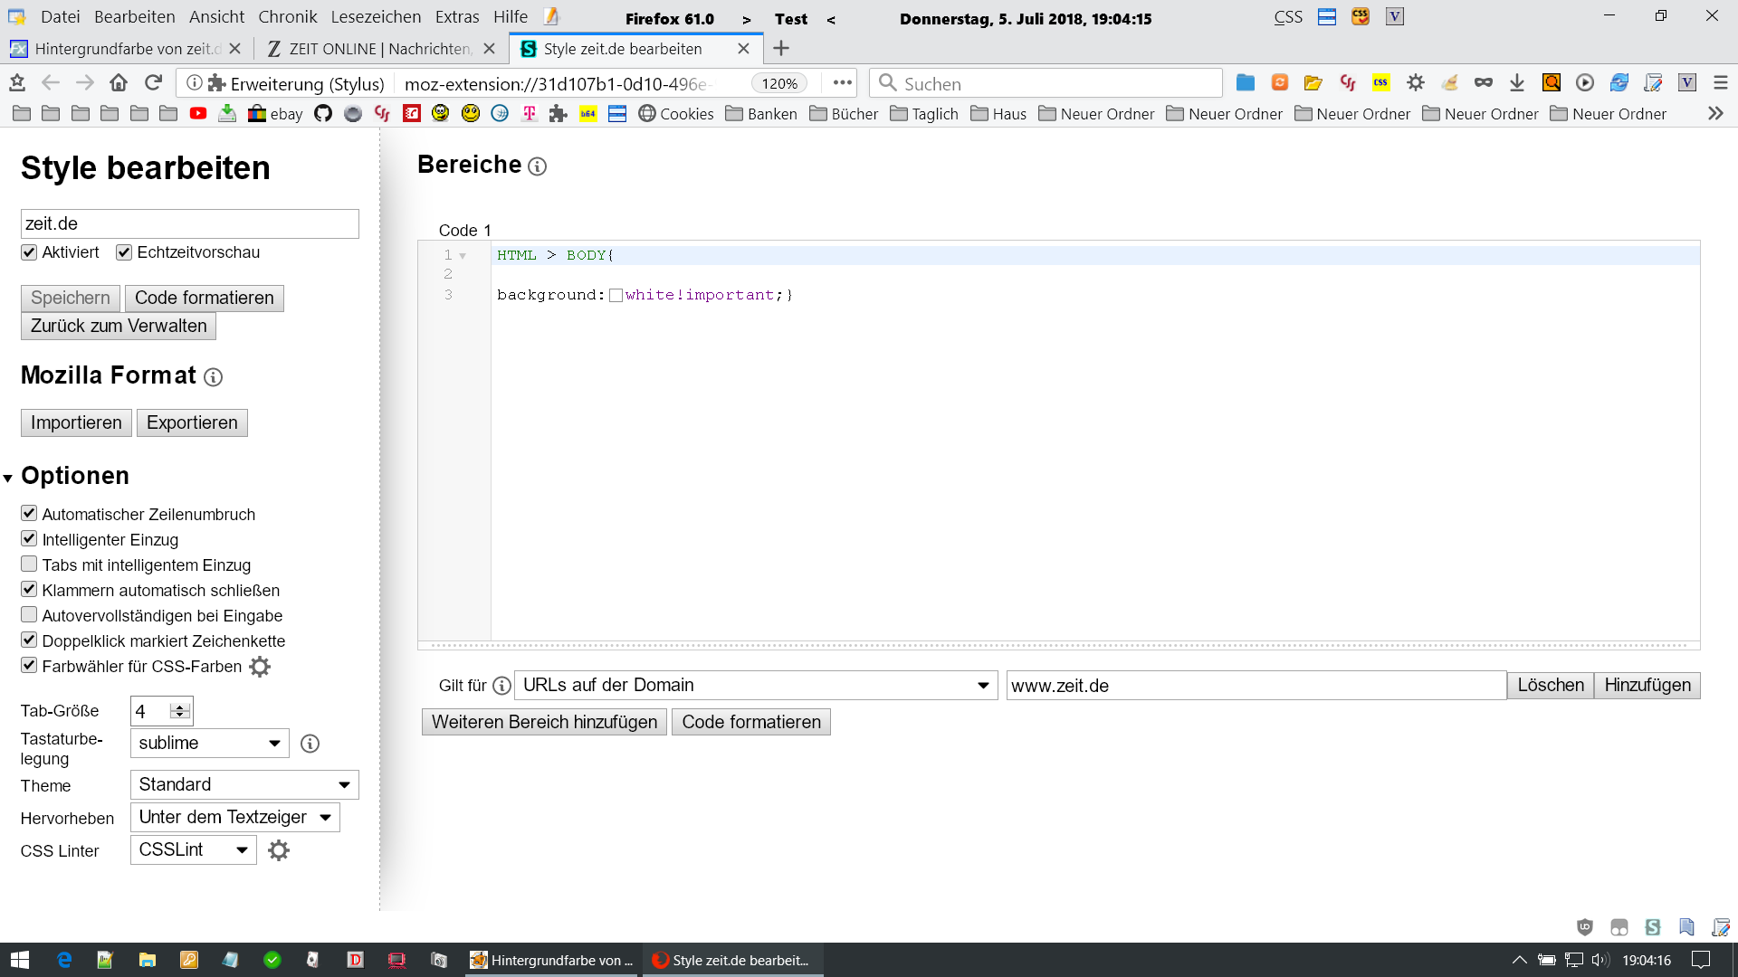1738x977 pixels.
Task: Open the downloads arrow in toolbar
Action: point(1517,83)
